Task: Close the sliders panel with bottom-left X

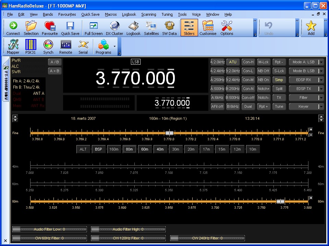Action: (5, 241)
